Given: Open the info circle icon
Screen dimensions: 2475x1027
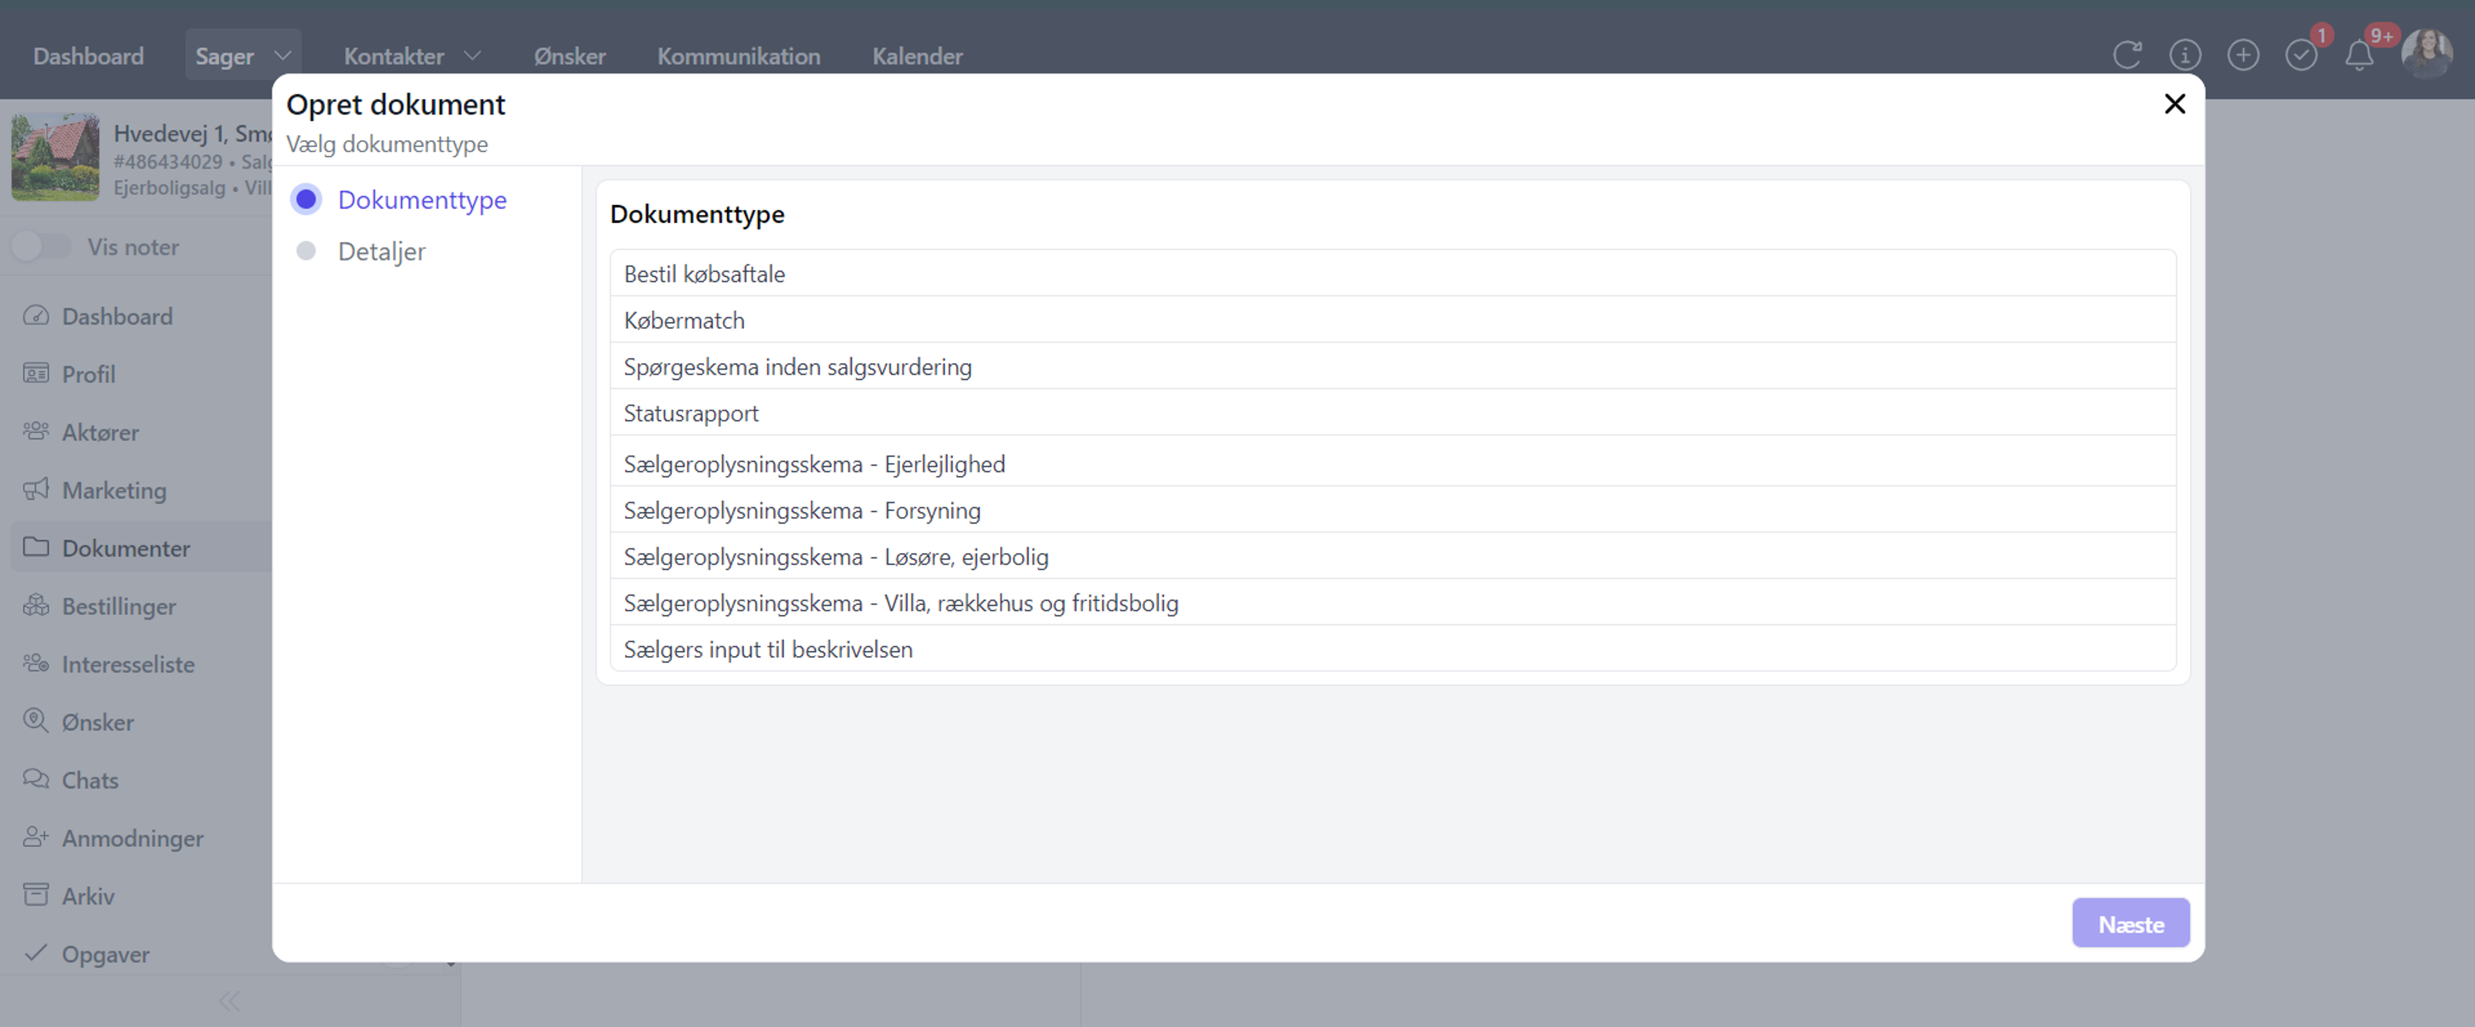Looking at the screenshot, I should point(2185,55).
